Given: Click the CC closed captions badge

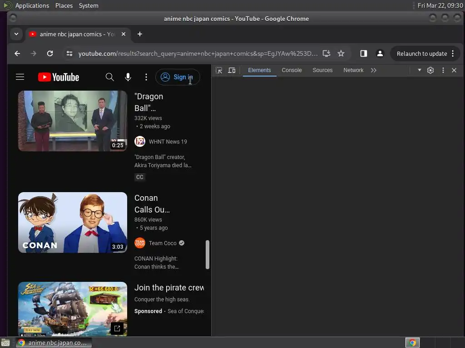Looking at the screenshot, I should (x=140, y=177).
